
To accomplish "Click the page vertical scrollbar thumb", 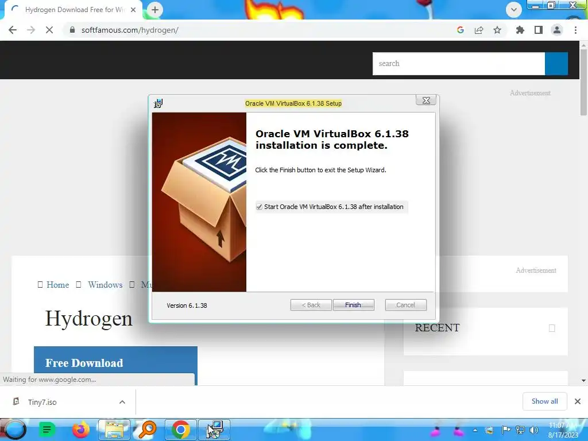I will (583, 83).
